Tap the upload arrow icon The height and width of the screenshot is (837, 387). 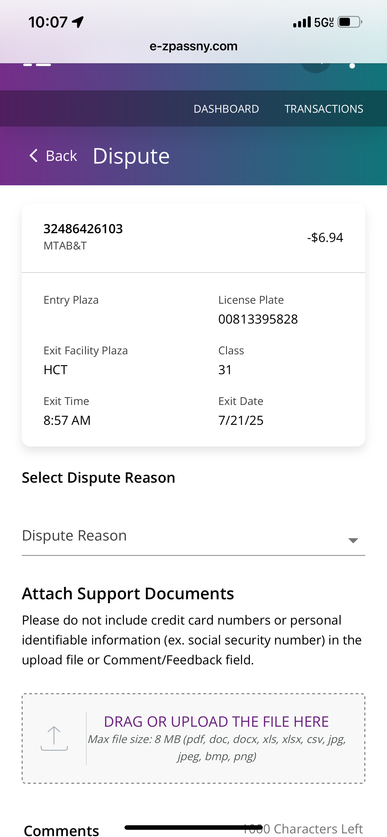coord(54,738)
